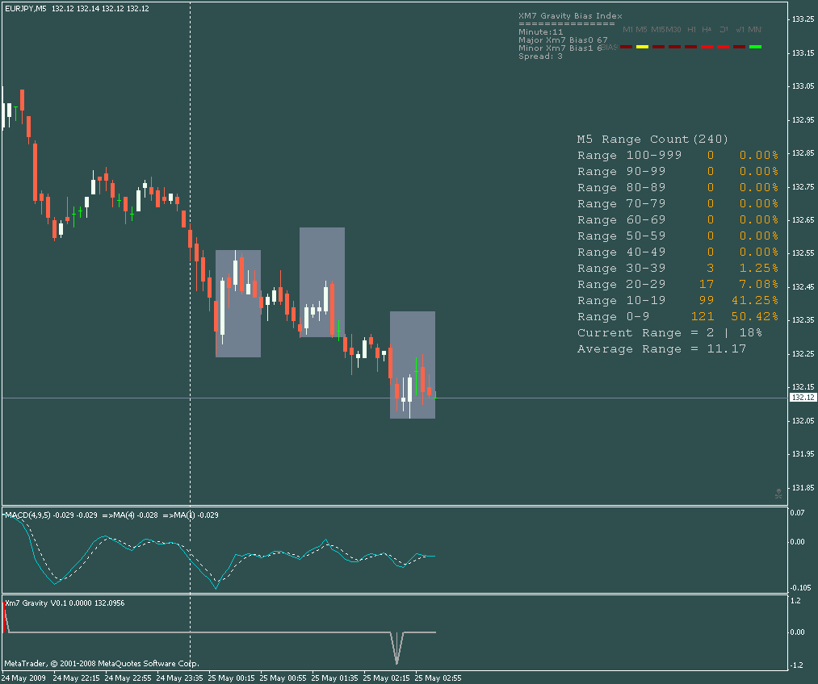Click the '24 May 2009' date label
The image size is (818, 684).
tap(23, 678)
